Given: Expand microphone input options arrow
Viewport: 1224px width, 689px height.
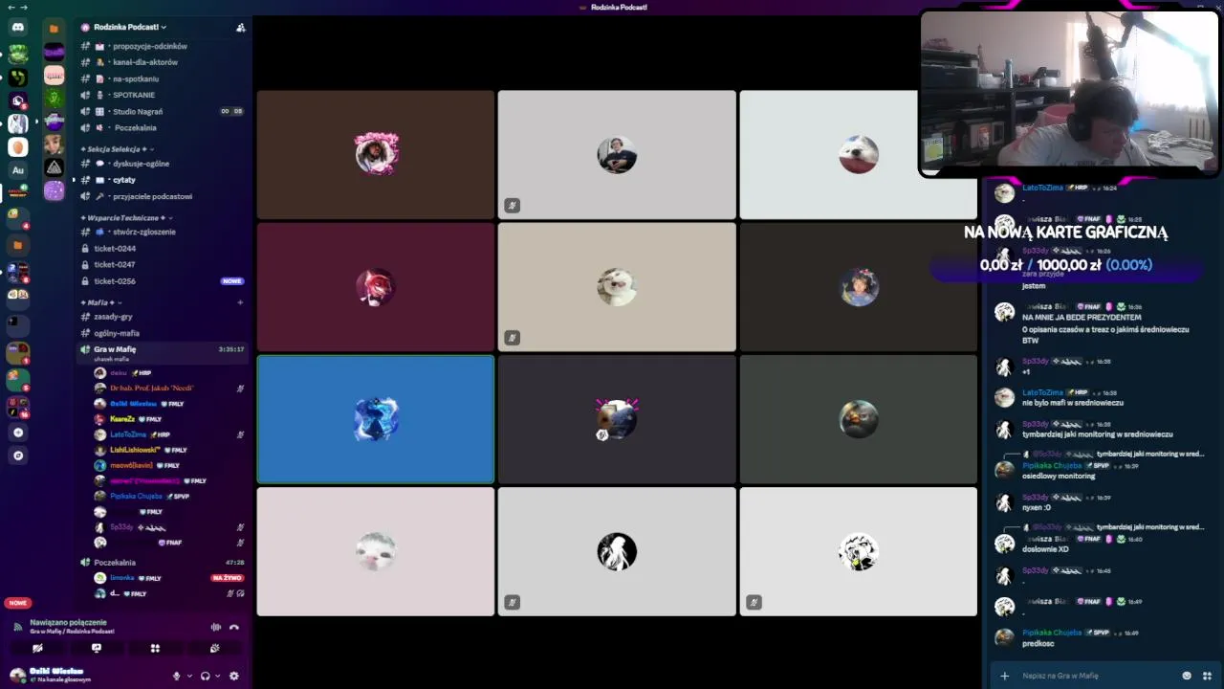Looking at the screenshot, I should [x=188, y=676].
